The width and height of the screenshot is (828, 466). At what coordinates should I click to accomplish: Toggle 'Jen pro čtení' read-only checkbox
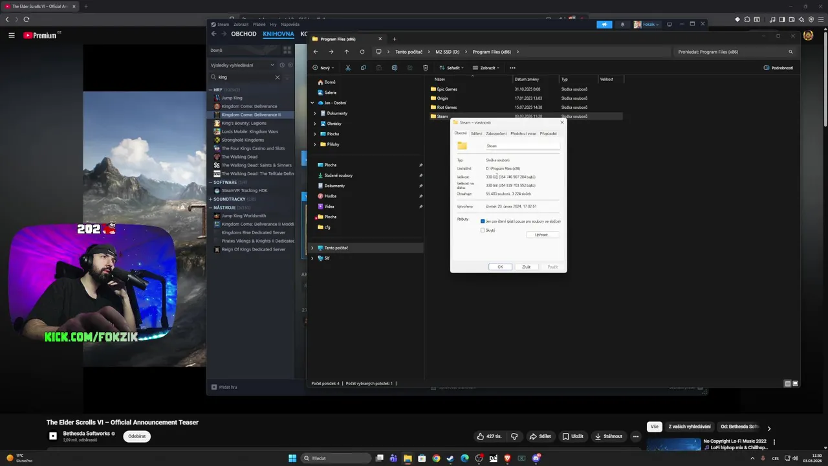pyautogui.click(x=483, y=221)
